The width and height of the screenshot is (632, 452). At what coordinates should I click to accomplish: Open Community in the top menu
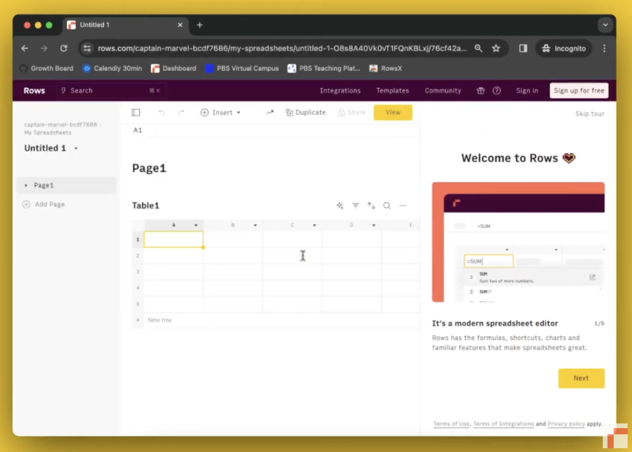[443, 91]
